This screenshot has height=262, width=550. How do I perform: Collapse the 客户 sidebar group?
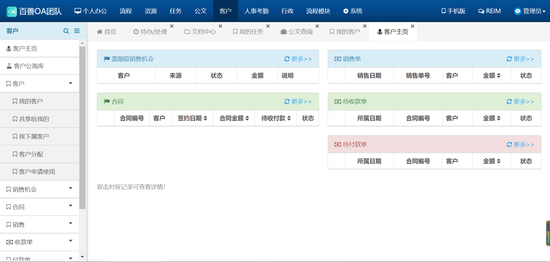click(x=70, y=83)
